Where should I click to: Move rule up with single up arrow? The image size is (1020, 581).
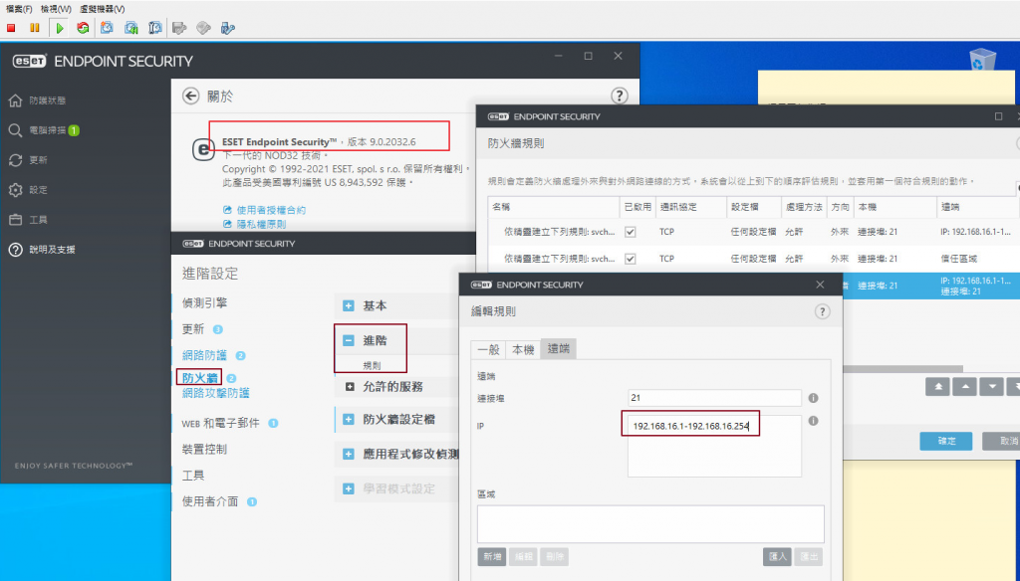964,387
